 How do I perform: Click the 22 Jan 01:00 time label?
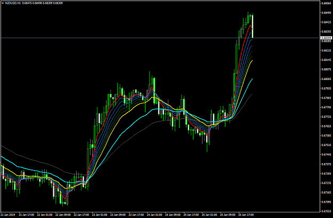[45, 215]
